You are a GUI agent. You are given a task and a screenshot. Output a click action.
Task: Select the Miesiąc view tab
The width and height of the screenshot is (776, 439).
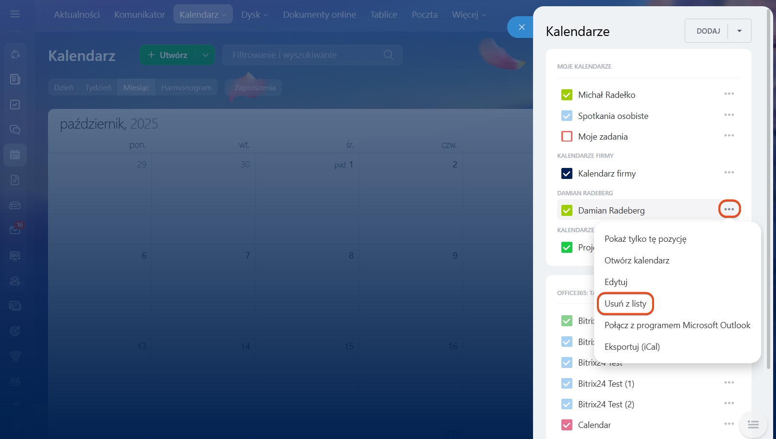(x=136, y=87)
